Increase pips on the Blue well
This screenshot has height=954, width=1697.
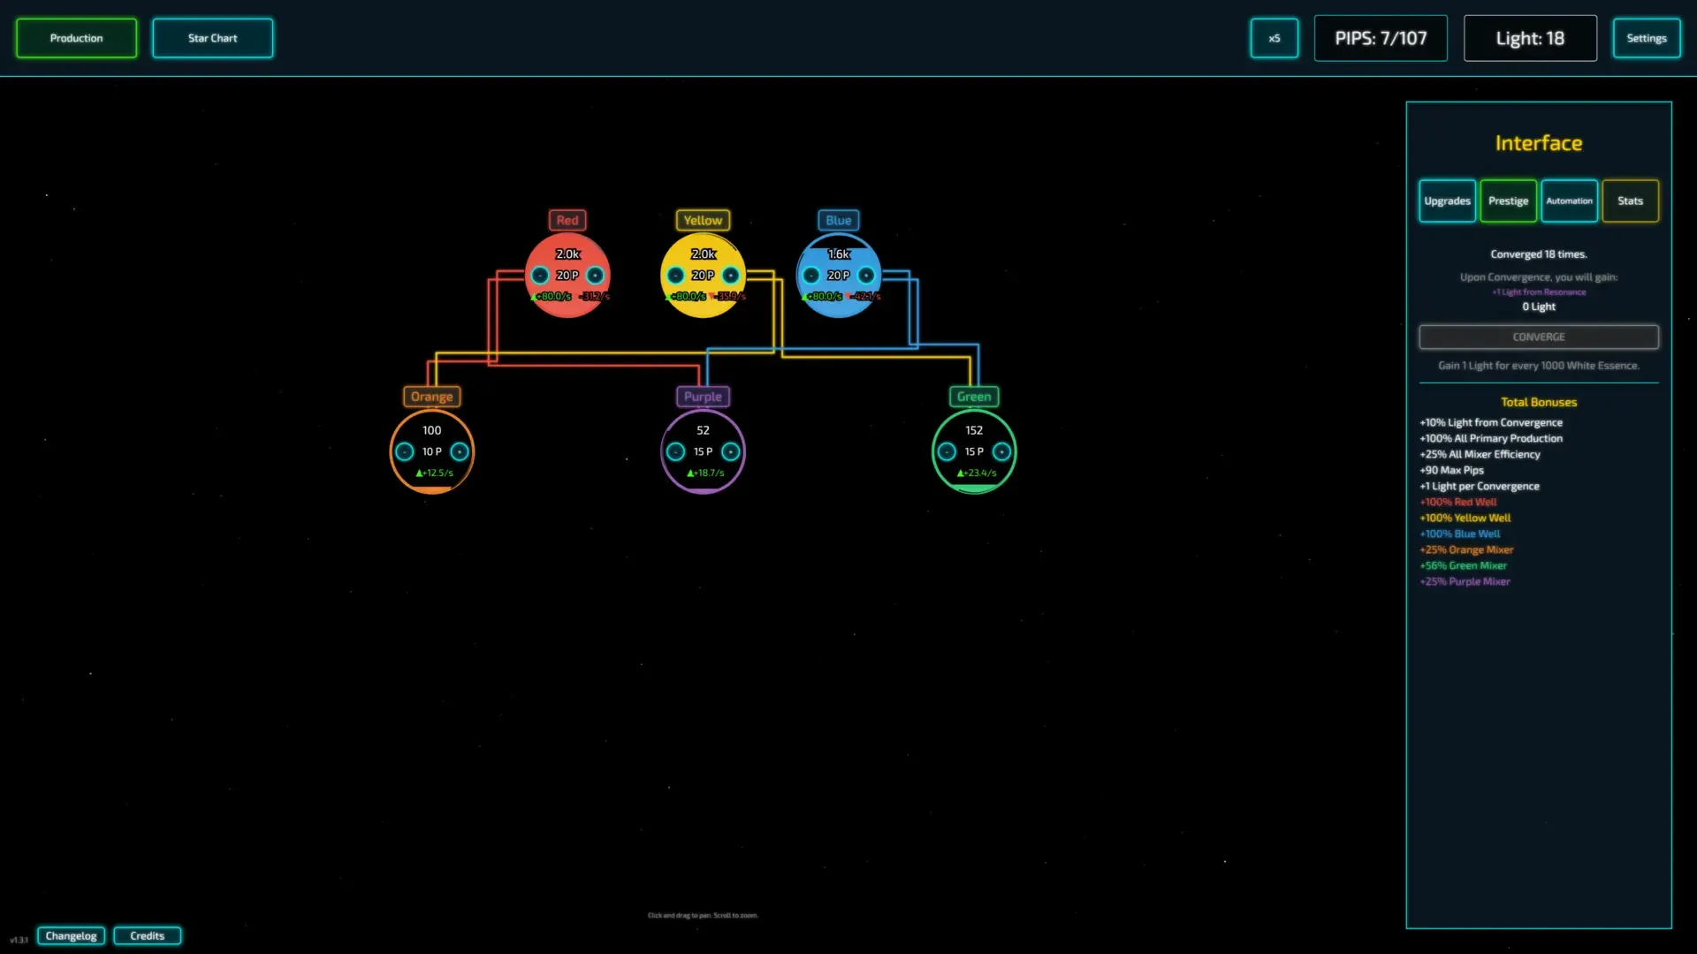(x=867, y=276)
